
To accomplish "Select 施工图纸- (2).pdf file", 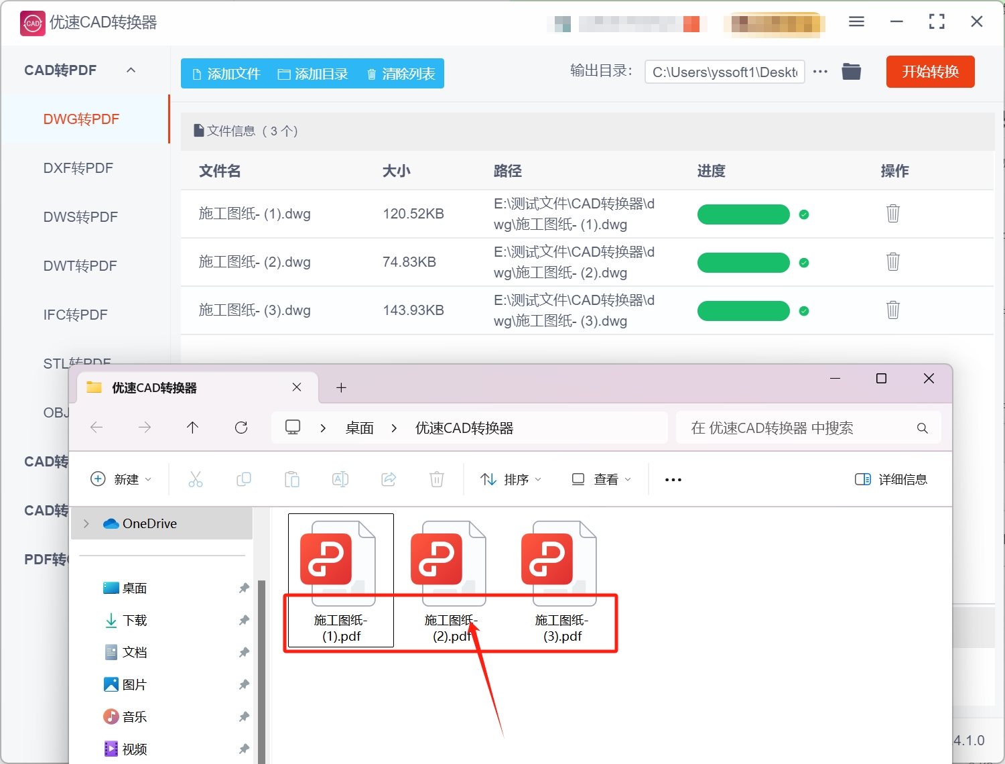I will pos(451,581).
